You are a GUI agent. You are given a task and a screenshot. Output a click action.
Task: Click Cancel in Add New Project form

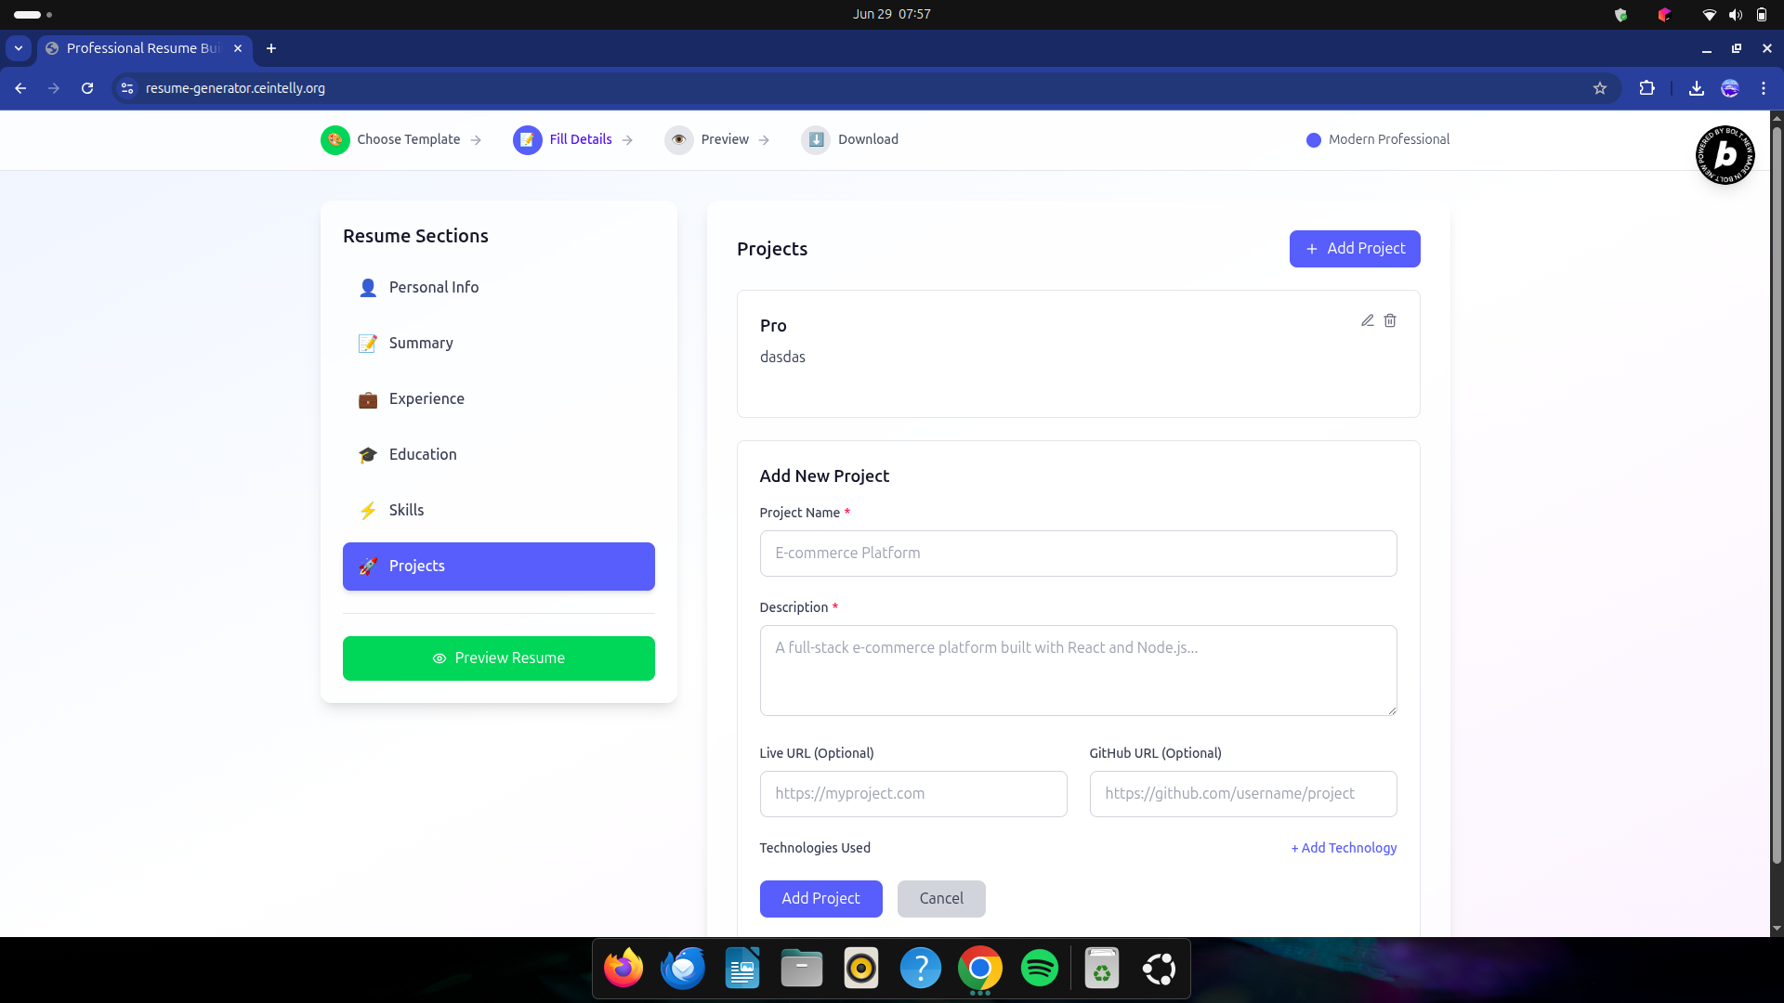pos(940,898)
